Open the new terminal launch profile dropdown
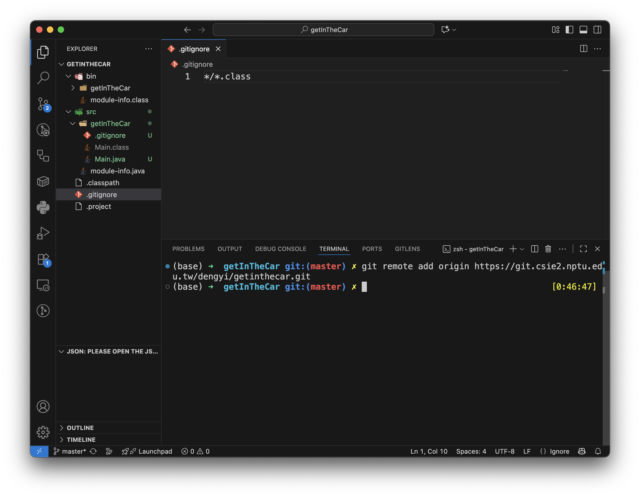This screenshot has height=497, width=640. (522, 249)
